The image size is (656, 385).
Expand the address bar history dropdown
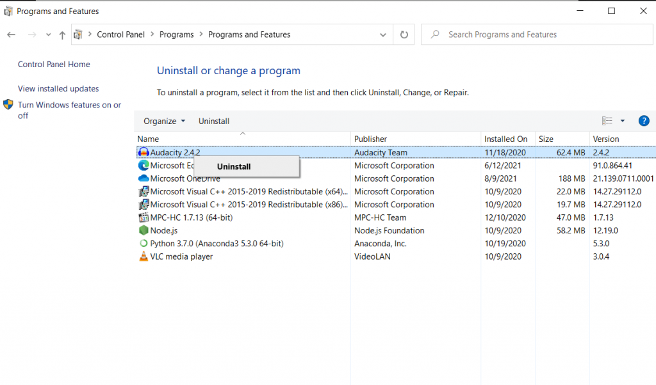(383, 35)
